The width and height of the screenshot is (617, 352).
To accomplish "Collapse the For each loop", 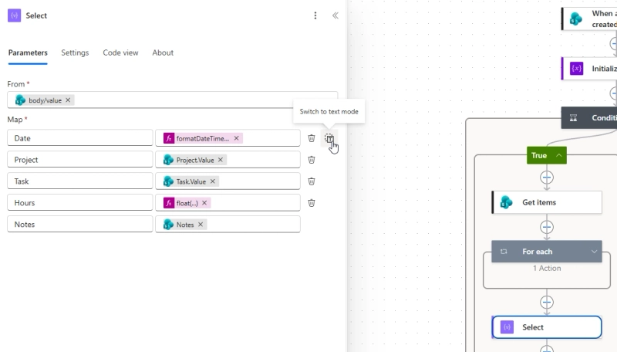I will tap(594, 252).
